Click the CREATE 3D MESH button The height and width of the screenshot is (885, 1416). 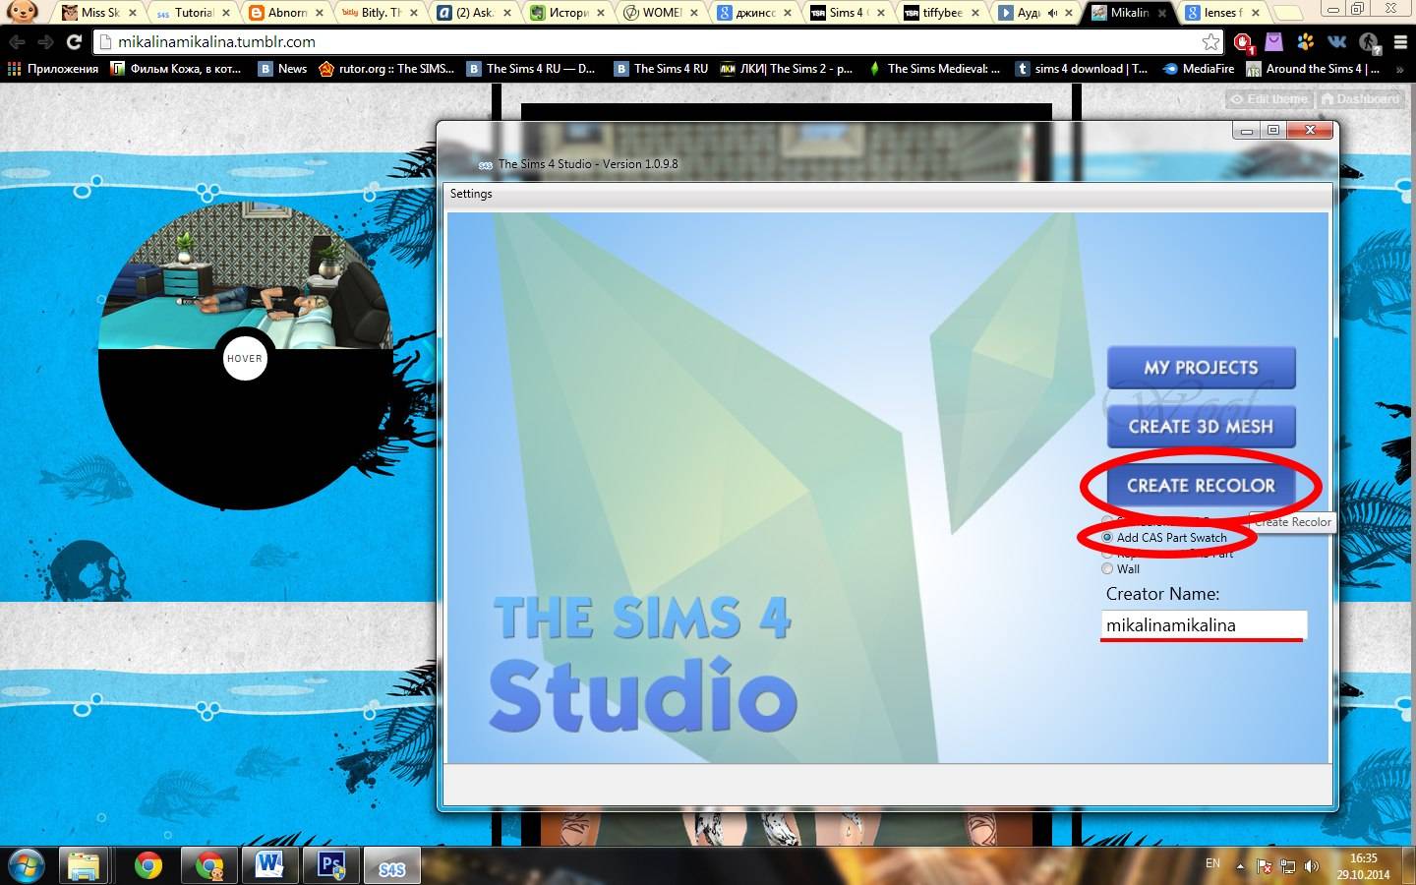(x=1201, y=427)
